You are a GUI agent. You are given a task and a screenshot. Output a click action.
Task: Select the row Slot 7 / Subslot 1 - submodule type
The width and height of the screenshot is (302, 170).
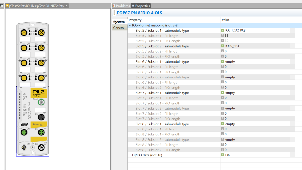point(211,93)
